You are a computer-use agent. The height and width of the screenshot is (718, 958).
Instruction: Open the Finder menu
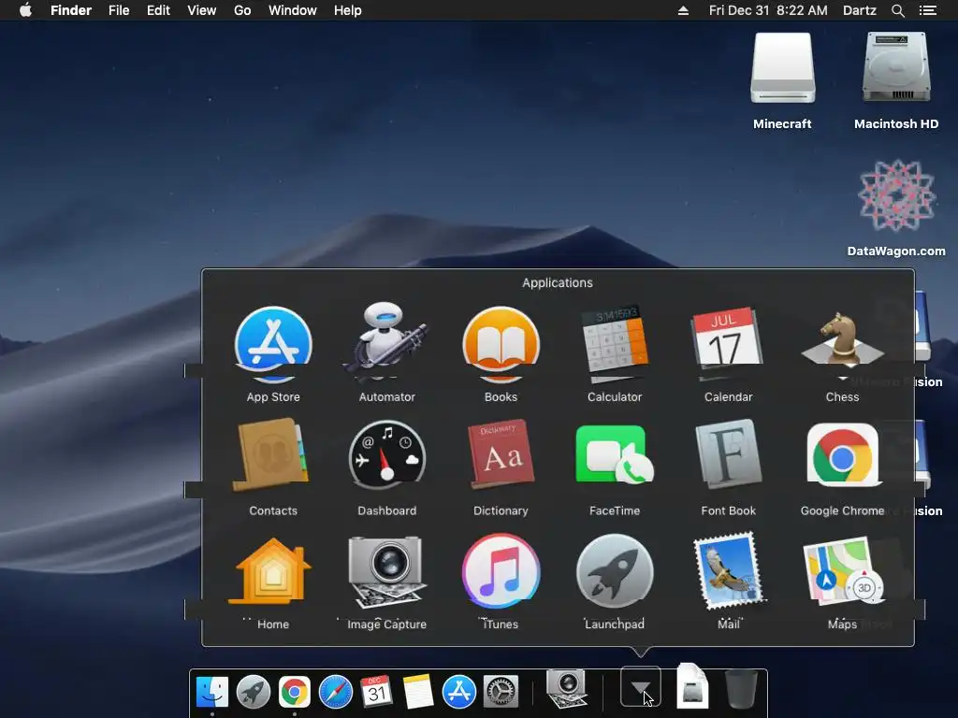(71, 10)
